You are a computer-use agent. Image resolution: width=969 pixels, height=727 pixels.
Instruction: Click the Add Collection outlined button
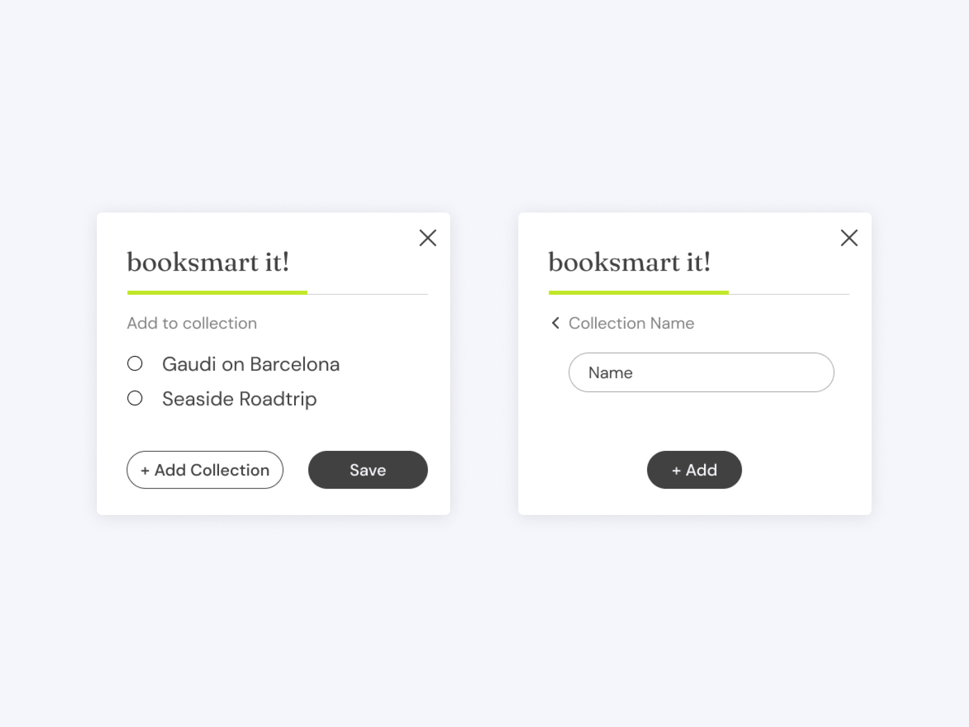point(205,470)
